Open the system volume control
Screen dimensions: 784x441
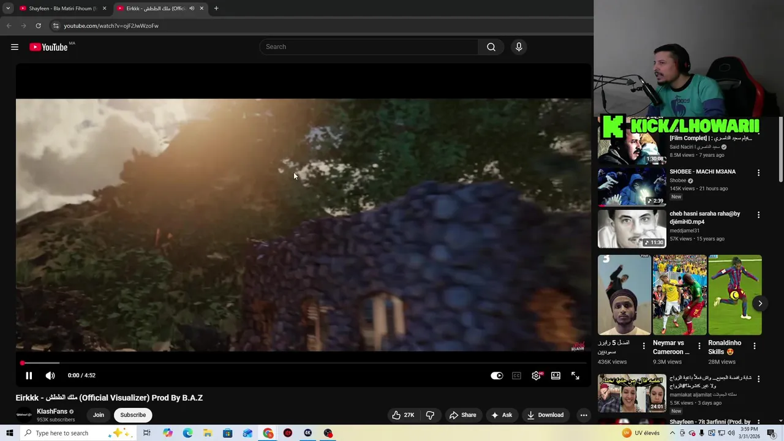pos(731,433)
